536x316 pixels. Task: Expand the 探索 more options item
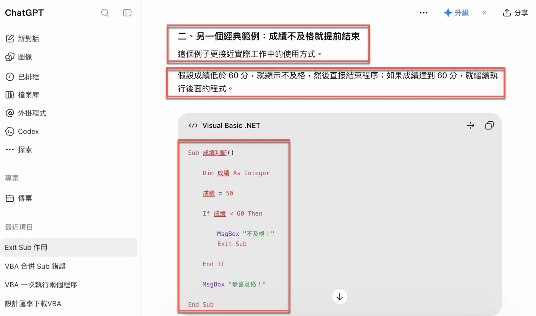pos(19,150)
